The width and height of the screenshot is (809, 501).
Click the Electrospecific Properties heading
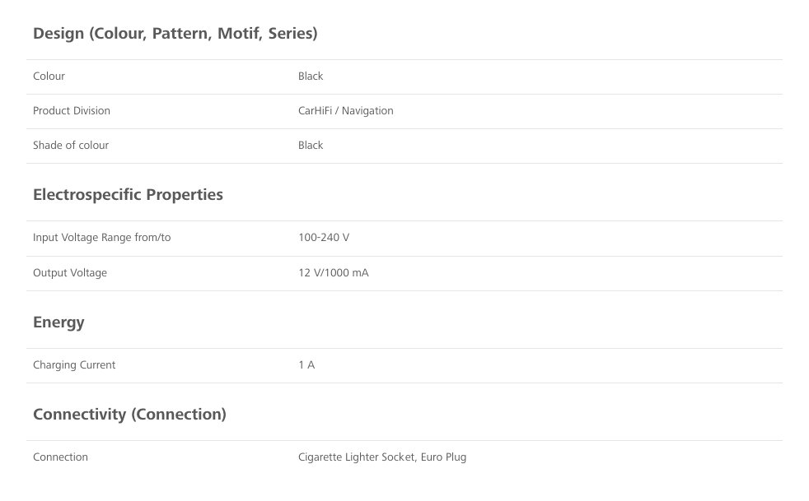coord(128,195)
